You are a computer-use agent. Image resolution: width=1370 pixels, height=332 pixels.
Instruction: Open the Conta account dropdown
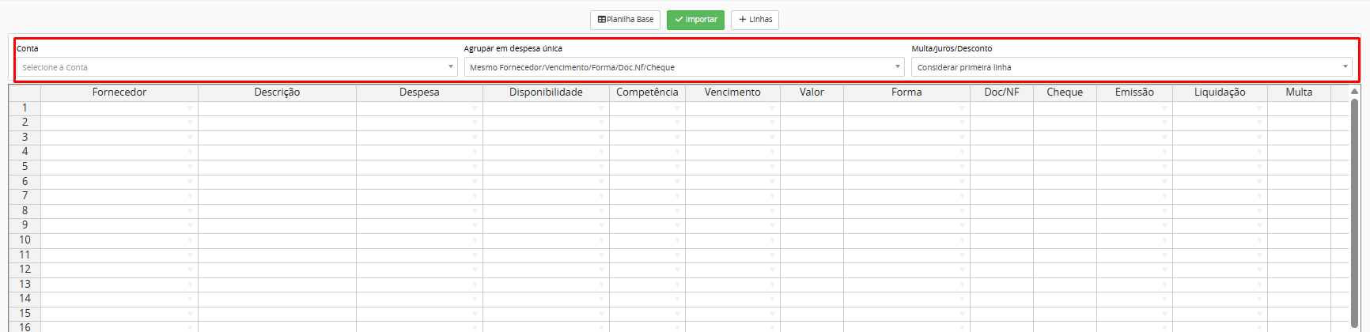237,67
